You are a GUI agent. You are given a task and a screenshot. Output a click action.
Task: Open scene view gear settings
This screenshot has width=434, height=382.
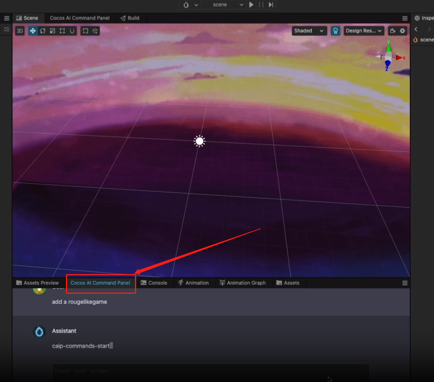tap(402, 31)
